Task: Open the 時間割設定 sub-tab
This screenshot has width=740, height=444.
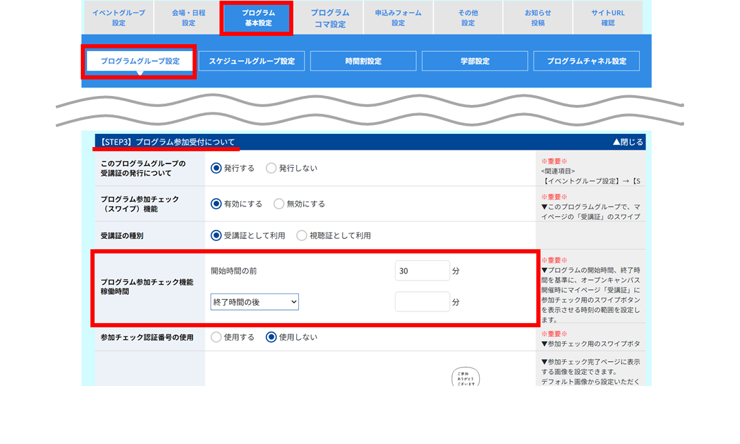Action: tap(363, 61)
